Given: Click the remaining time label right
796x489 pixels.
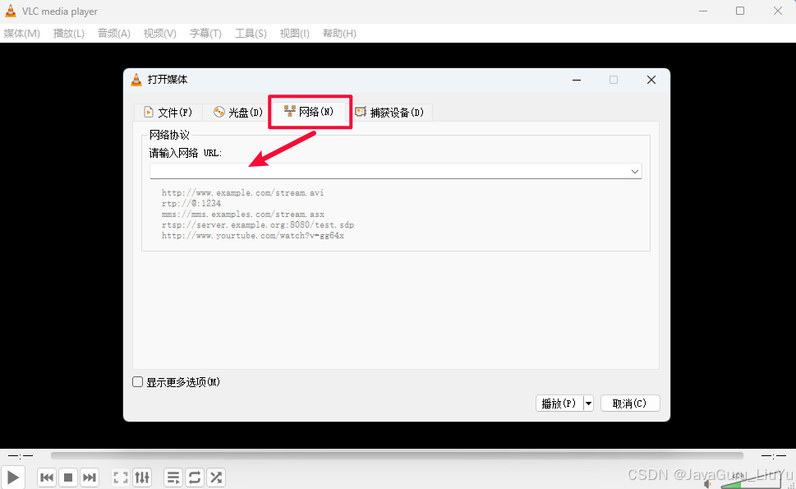Looking at the screenshot, I should (774, 456).
